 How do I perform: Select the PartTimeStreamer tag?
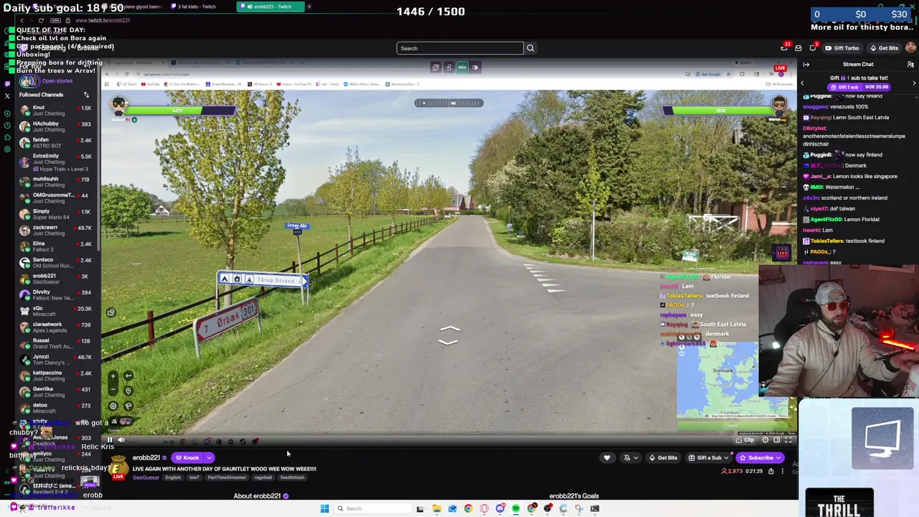[x=226, y=478]
